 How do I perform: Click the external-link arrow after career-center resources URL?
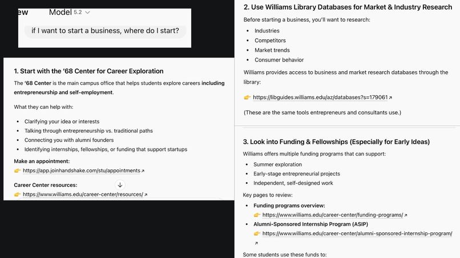146,195
